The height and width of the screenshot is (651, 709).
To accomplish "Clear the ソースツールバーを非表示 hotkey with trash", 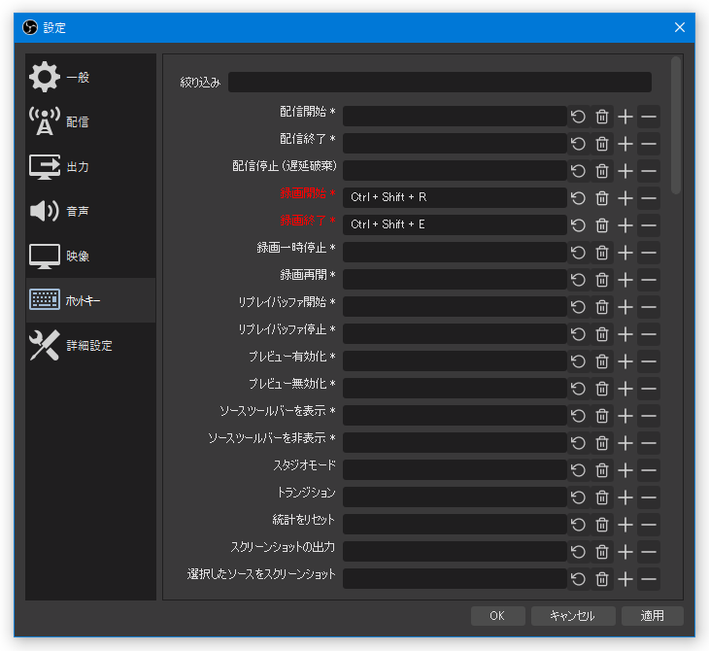I will (x=602, y=443).
